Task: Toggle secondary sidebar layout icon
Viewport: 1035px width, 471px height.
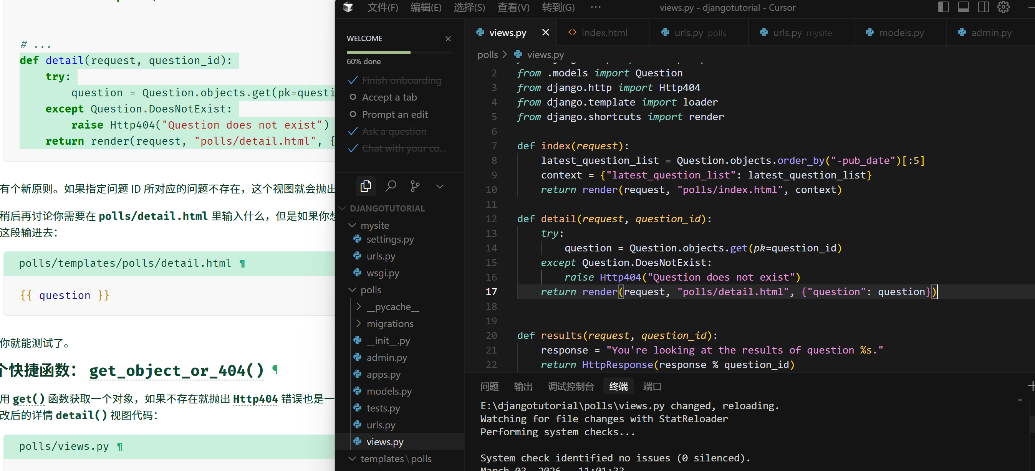Action: pyautogui.click(x=983, y=7)
